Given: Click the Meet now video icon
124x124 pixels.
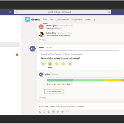Looking at the screenshot, I should coord(62,112).
